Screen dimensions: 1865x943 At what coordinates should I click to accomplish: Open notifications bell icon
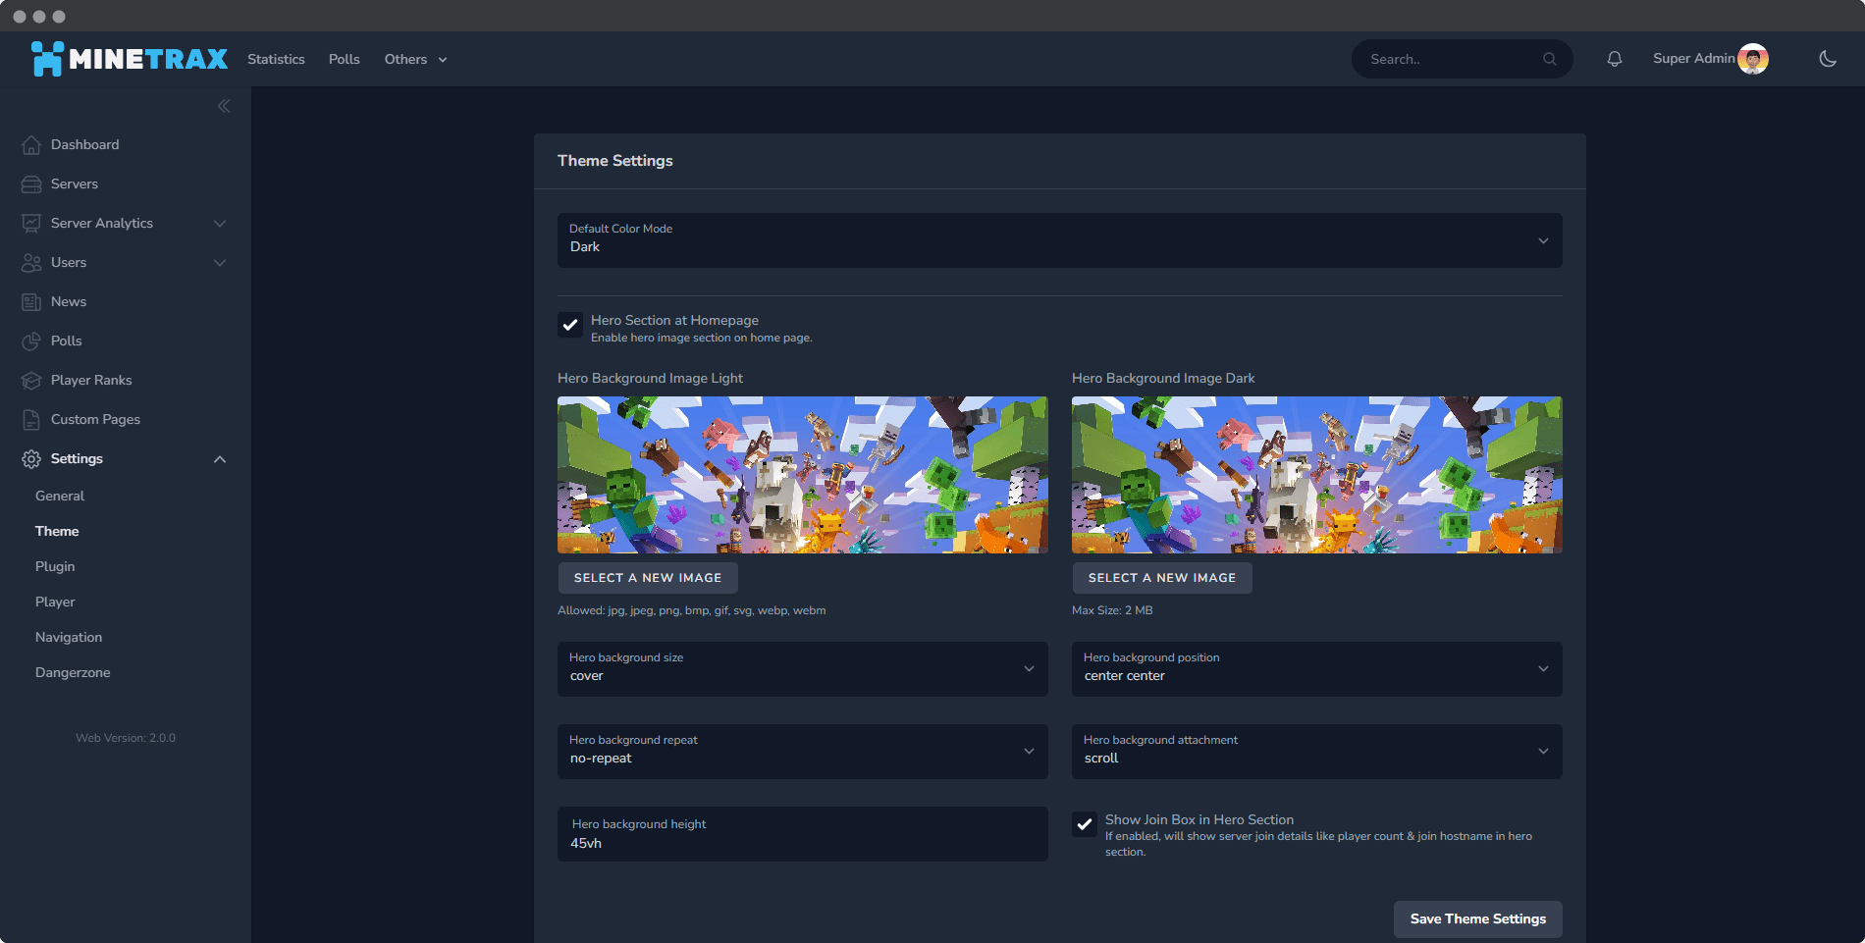pos(1614,59)
